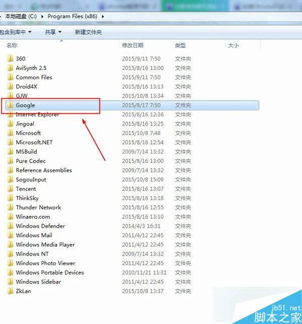Screen dimensions: 302x324
Task: Click the AviSynth 2.5 folder icon
Action: click(x=10, y=68)
